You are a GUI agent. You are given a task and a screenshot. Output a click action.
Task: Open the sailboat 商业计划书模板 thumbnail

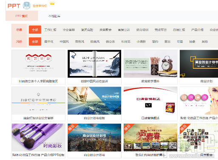[94, 101]
